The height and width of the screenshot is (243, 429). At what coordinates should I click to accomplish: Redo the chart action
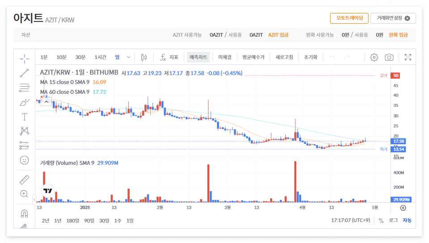click(x=347, y=57)
